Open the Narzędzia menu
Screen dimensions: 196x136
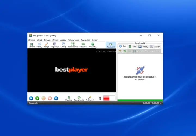pyautogui.click(x=85, y=40)
